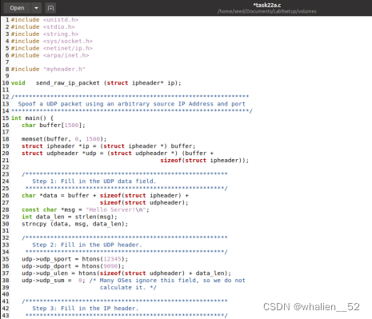Click the udp->udp_ulen assignment line

coord(126,273)
